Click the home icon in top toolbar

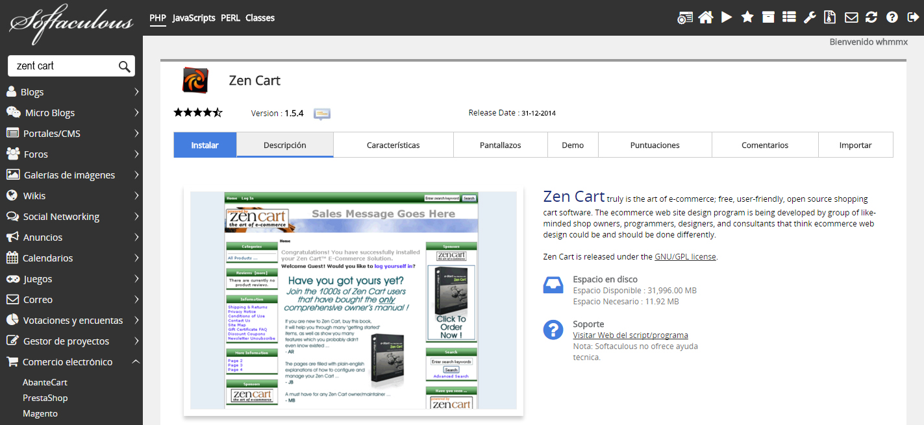(705, 18)
